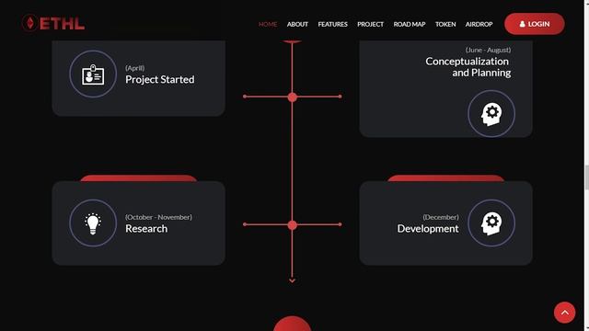Viewport: 589px width, 331px height.
Task: Select the lower timeline node marker
Action: point(293,225)
